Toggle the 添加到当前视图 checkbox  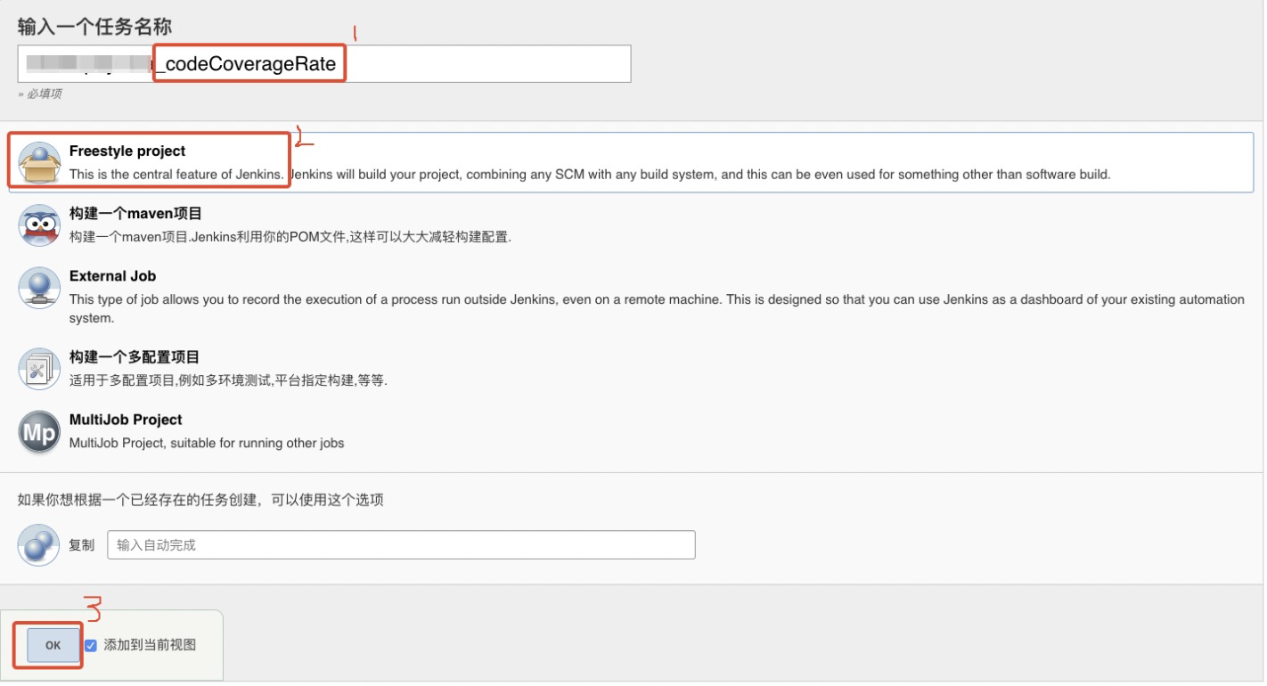[x=90, y=645]
